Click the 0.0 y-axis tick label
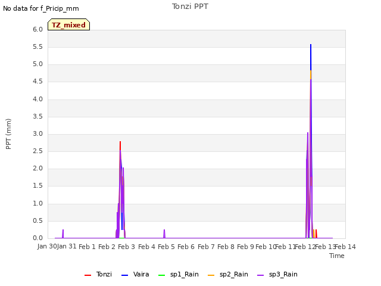This screenshot has width=381, height=286. (x=38, y=238)
